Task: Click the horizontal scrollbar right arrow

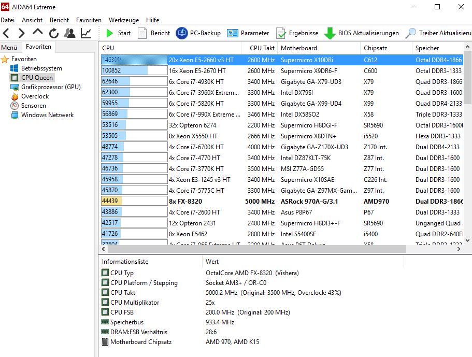Action: coord(459,249)
